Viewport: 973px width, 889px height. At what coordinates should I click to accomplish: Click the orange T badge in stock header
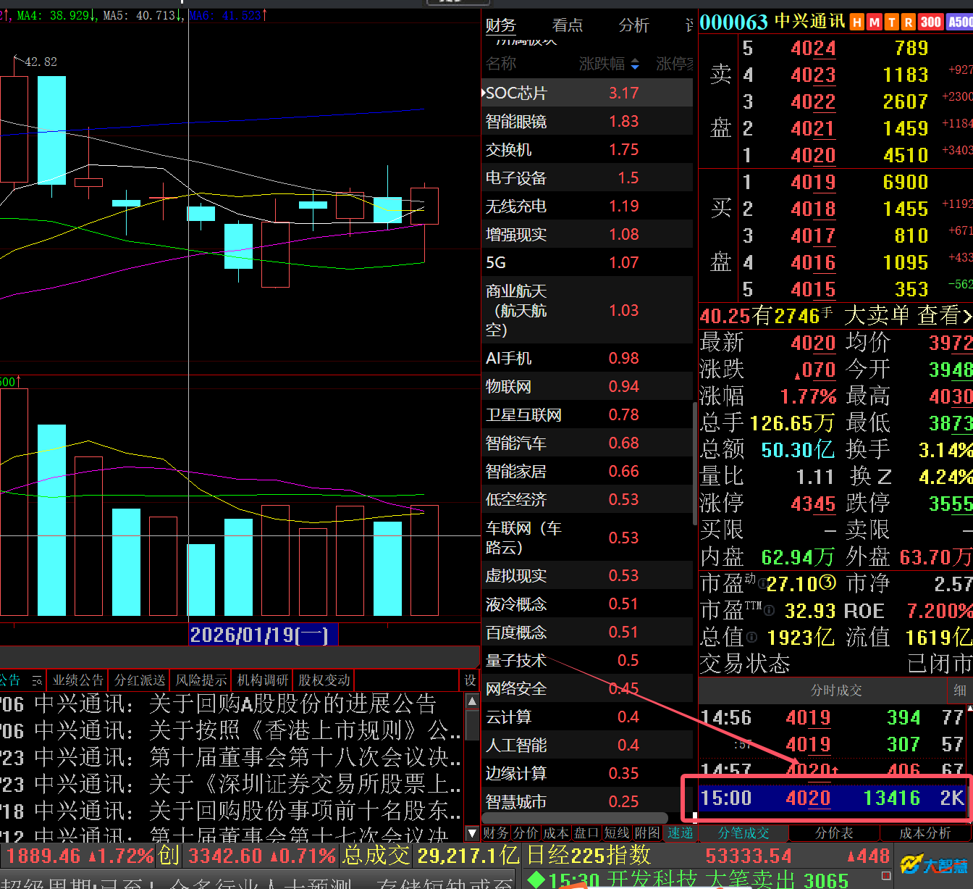[892, 22]
